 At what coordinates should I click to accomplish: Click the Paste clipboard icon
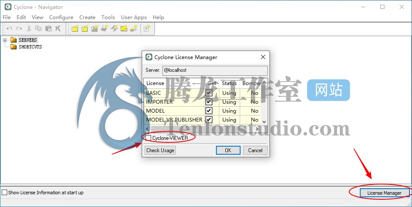(48, 28)
